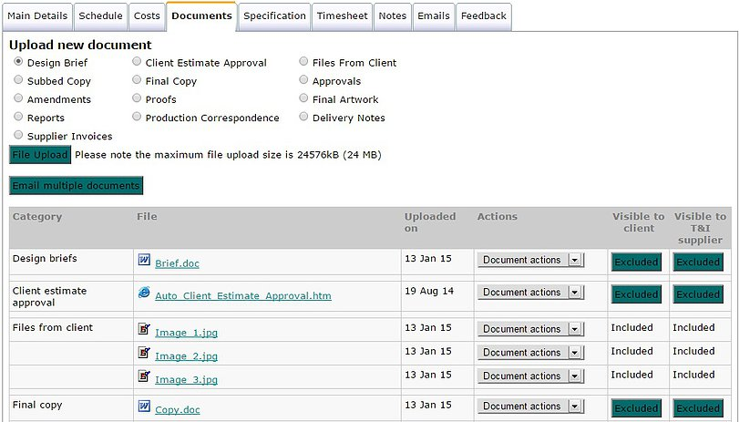Click the image icon beside Image_1.jpg
The height and width of the screenshot is (422, 739).
tap(144, 329)
